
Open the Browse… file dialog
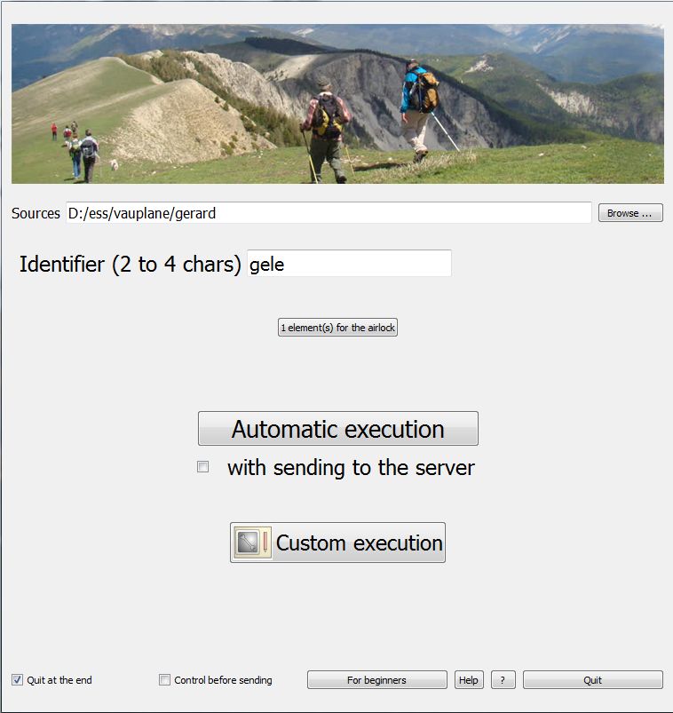click(630, 213)
